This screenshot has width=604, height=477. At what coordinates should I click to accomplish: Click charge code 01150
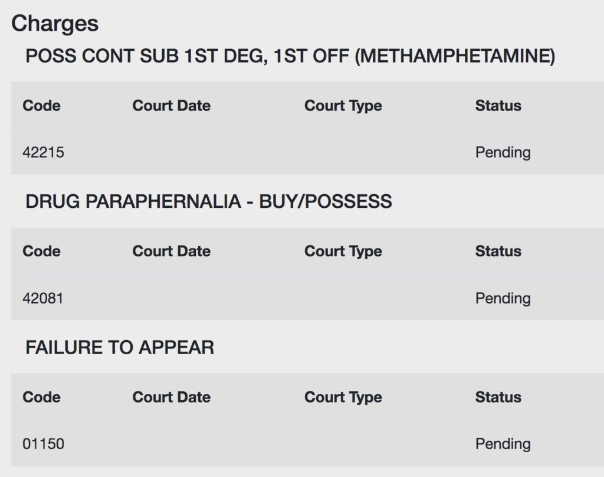pos(43,443)
